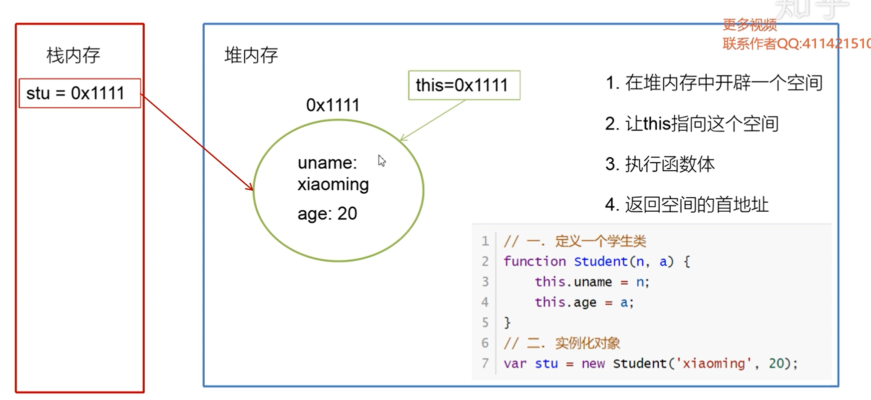Image resolution: width=871 pixels, height=400 pixels.
Task: Click the 'stu = 0x1111' stack box
Action: click(x=80, y=93)
